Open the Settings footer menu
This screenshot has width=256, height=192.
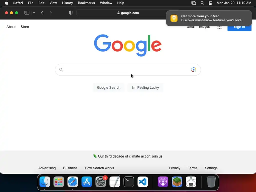pyautogui.click(x=211, y=168)
